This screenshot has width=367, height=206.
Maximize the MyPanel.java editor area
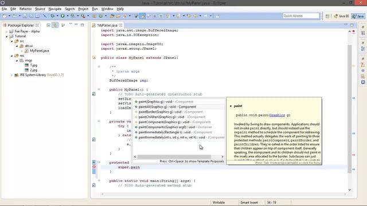(352, 25)
